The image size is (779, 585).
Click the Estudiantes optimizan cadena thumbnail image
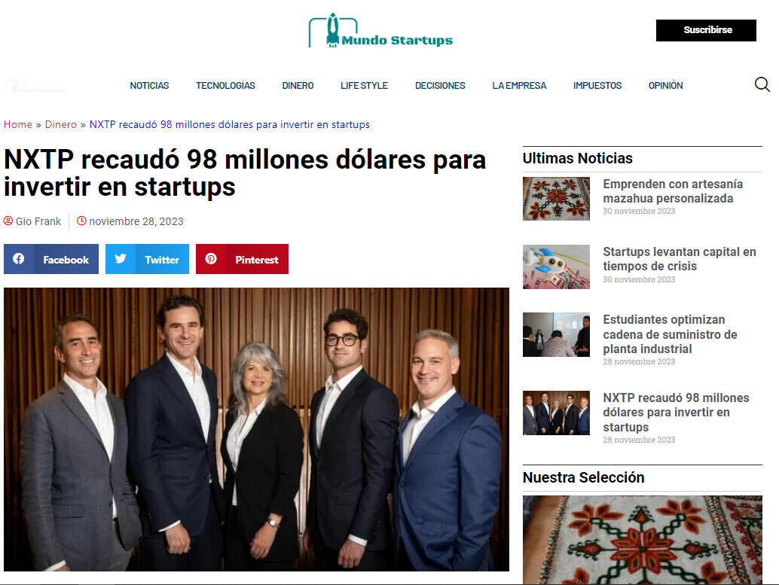556,334
